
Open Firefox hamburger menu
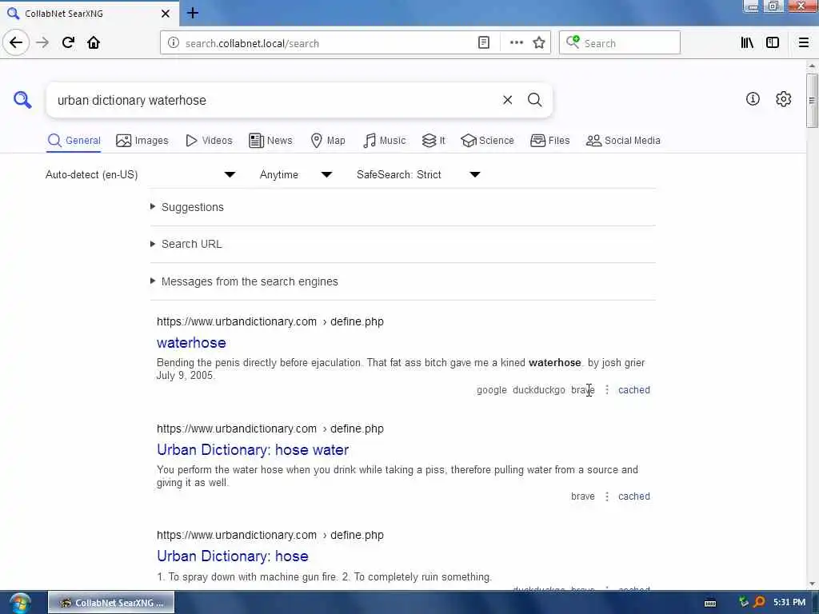(803, 43)
